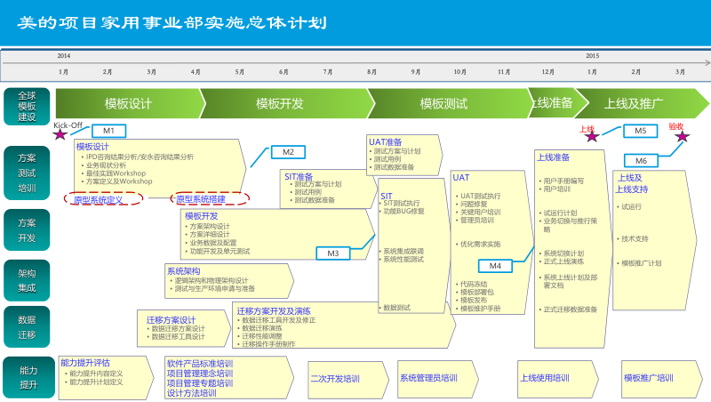This screenshot has width=711, height=402.
Task: Click the 原型系统定义 dashed red oval
Action: (x=103, y=198)
